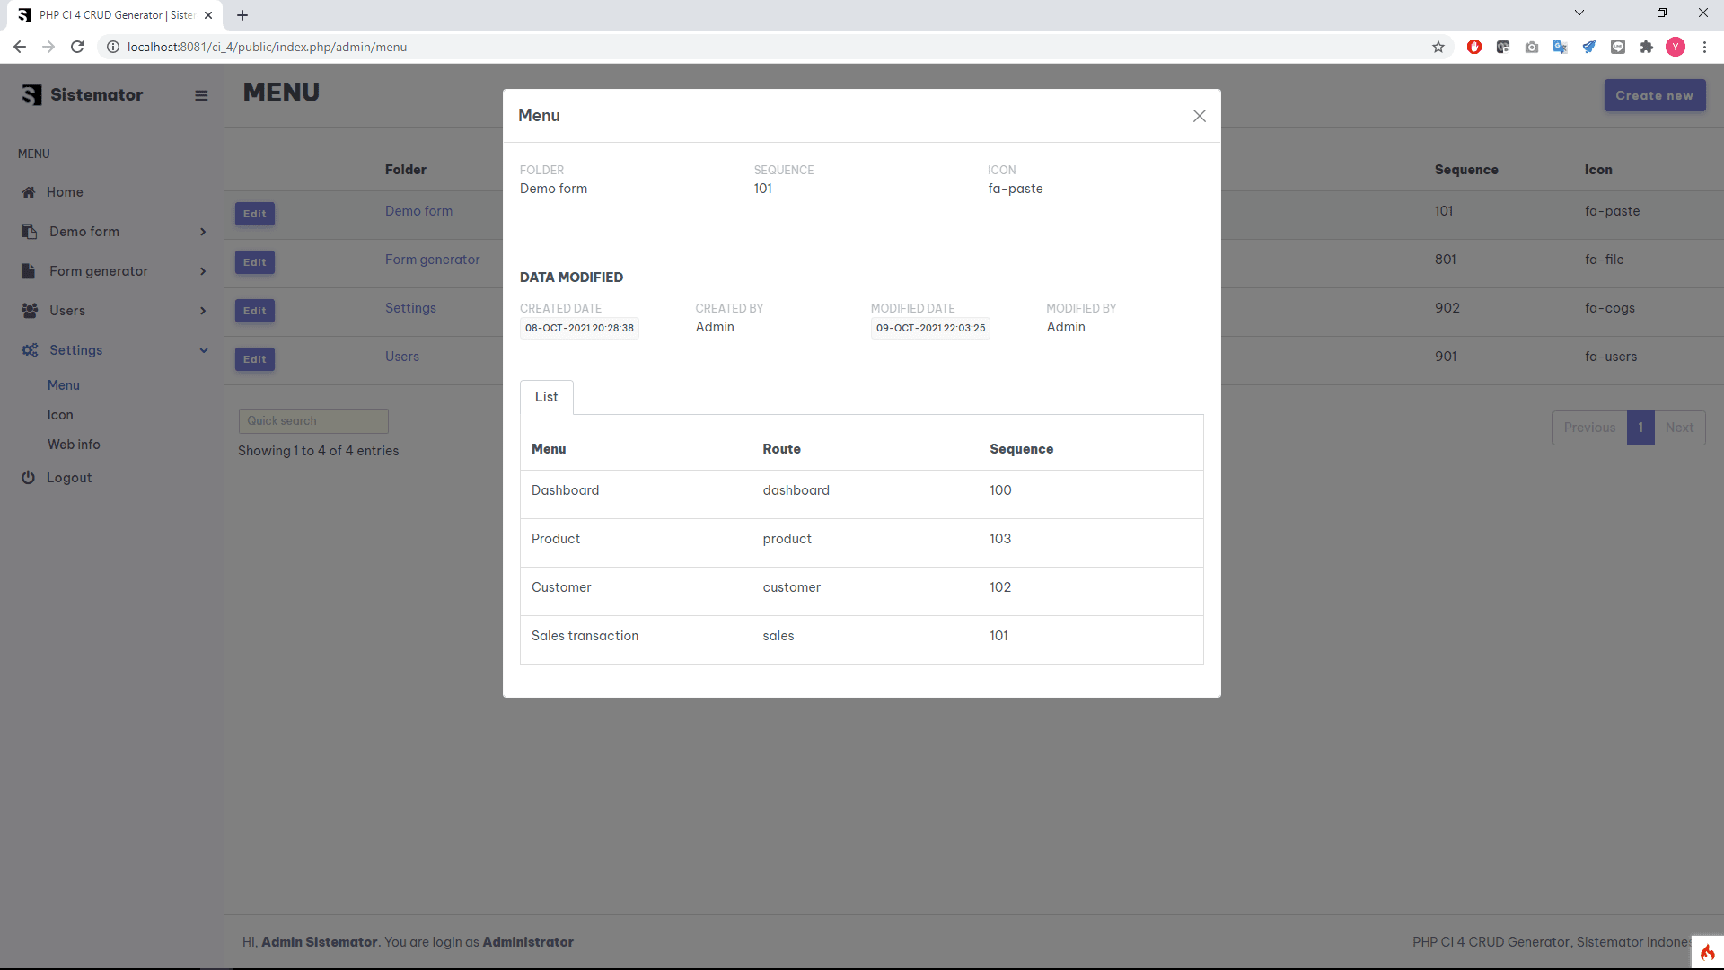Image resolution: width=1724 pixels, height=970 pixels.
Task: Click the CodeIgniter flame debug icon
Action: pos(1707,952)
